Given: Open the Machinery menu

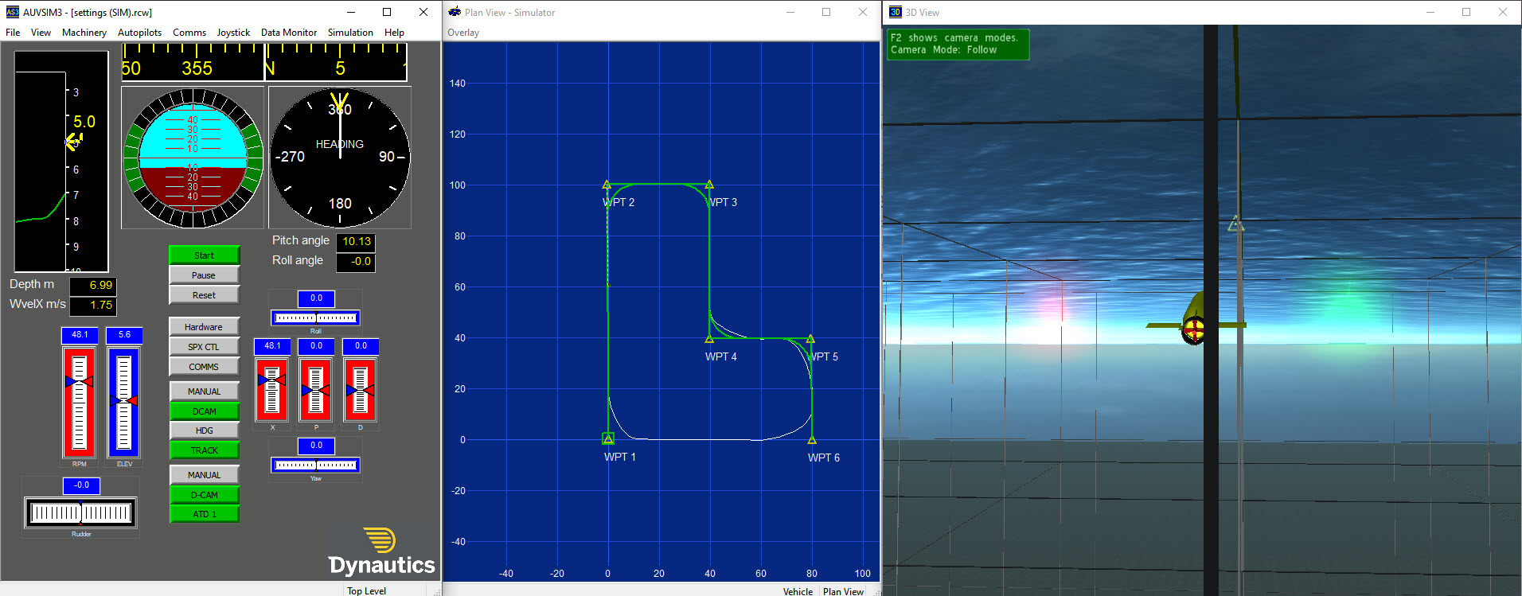Looking at the screenshot, I should point(84,33).
